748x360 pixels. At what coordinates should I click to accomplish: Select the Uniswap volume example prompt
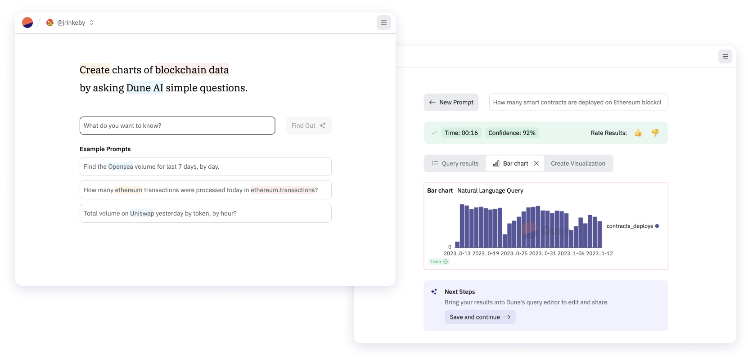pos(206,213)
